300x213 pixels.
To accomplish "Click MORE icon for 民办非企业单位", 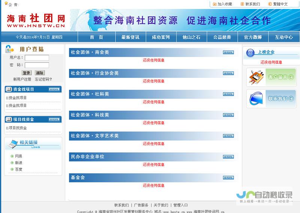I will (x=228, y=156).
